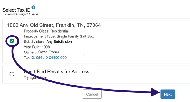Viewport: 190px width, 102px height.
Task: Click the Year Built: 1998 line
Action: pyautogui.click(x=37, y=47)
